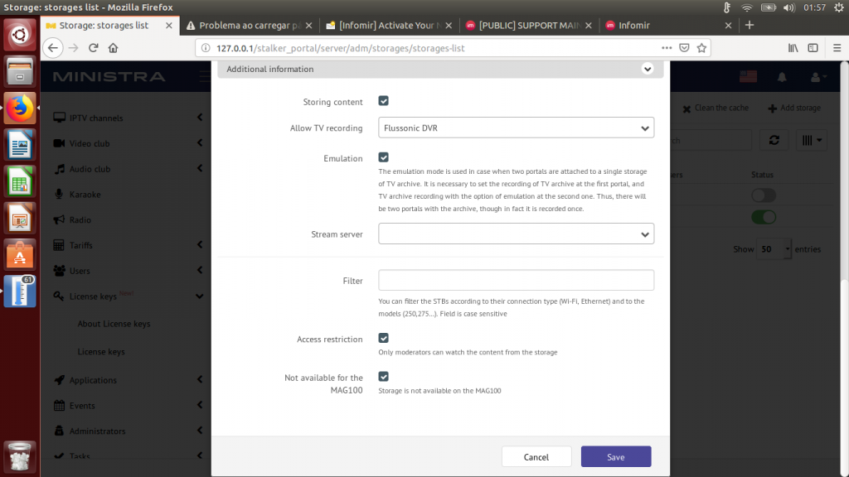Open the page actions three-dot menu
This screenshot has height=477, width=849.
coord(667,47)
